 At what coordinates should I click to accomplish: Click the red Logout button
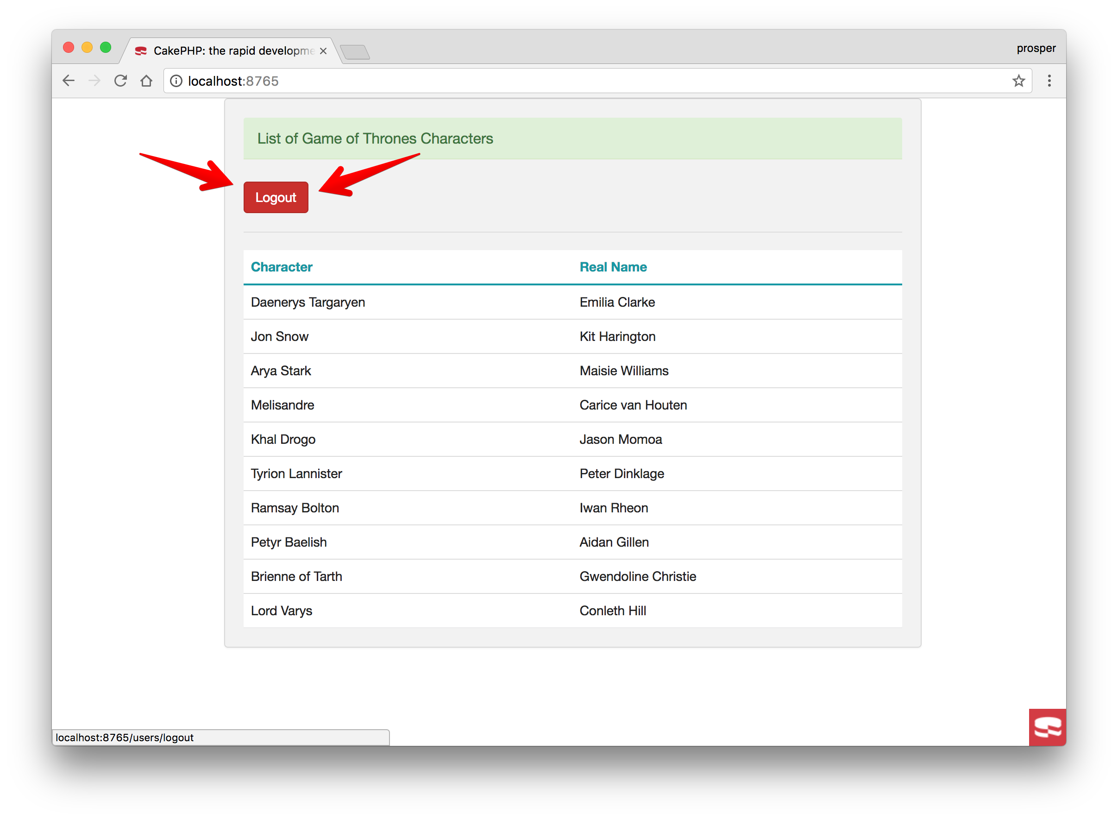click(x=276, y=197)
